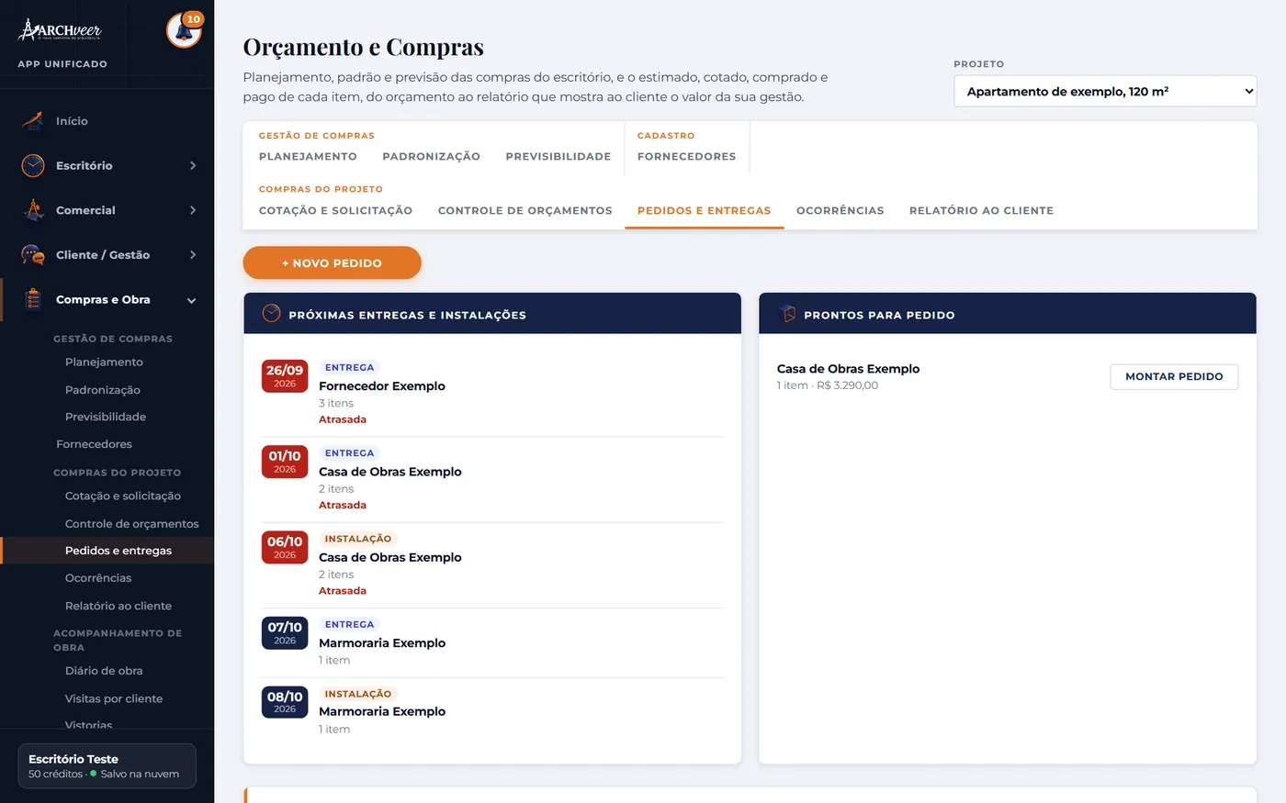Switch to the Planejamento tab
Screen dimensions: 1286x803
[x=308, y=157]
